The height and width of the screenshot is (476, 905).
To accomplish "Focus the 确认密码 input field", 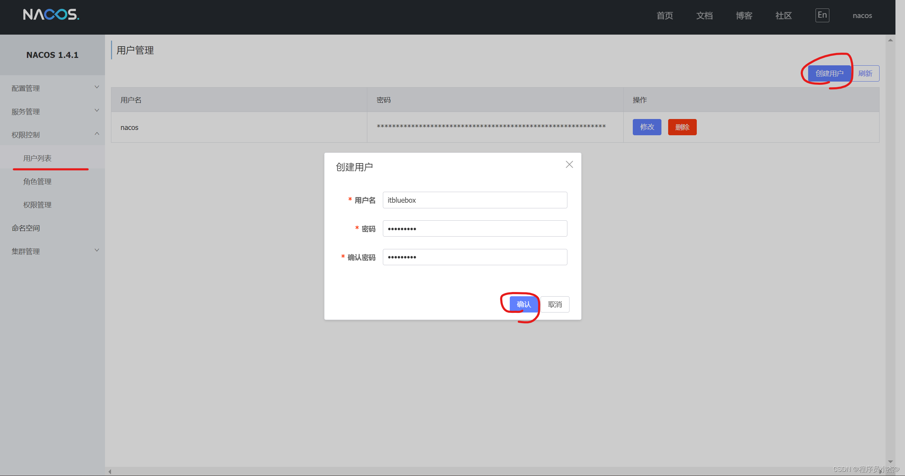I will click(475, 257).
